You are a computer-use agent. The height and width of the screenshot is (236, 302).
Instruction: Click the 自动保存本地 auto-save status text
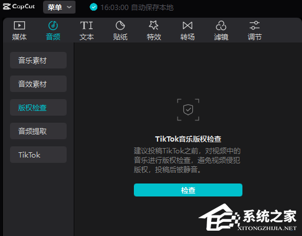coord(152,8)
